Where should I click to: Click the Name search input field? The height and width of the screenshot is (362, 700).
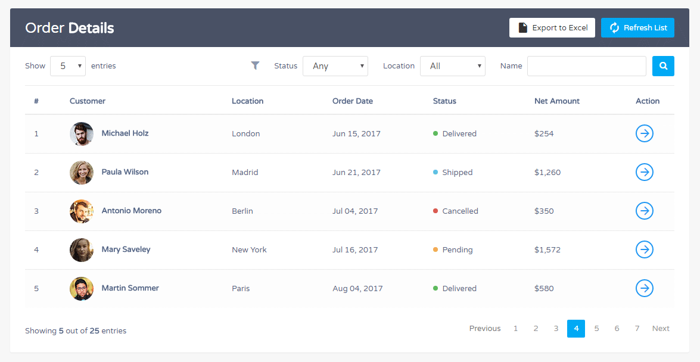coord(586,65)
